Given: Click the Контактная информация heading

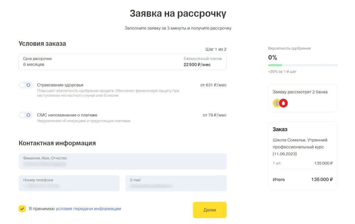Looking at the screenshot, I should (x=57, y=143).
